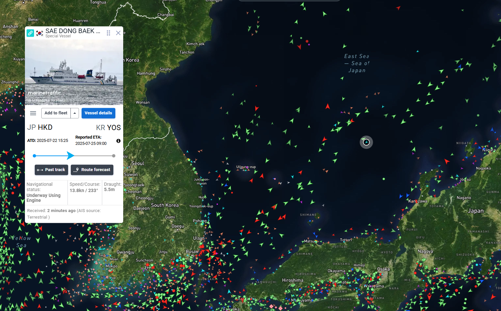Image resolution: width=501 pixels, height=311 pixels.
Task: Click the circled selected vessel marker on map
Action: click(366, 142)
